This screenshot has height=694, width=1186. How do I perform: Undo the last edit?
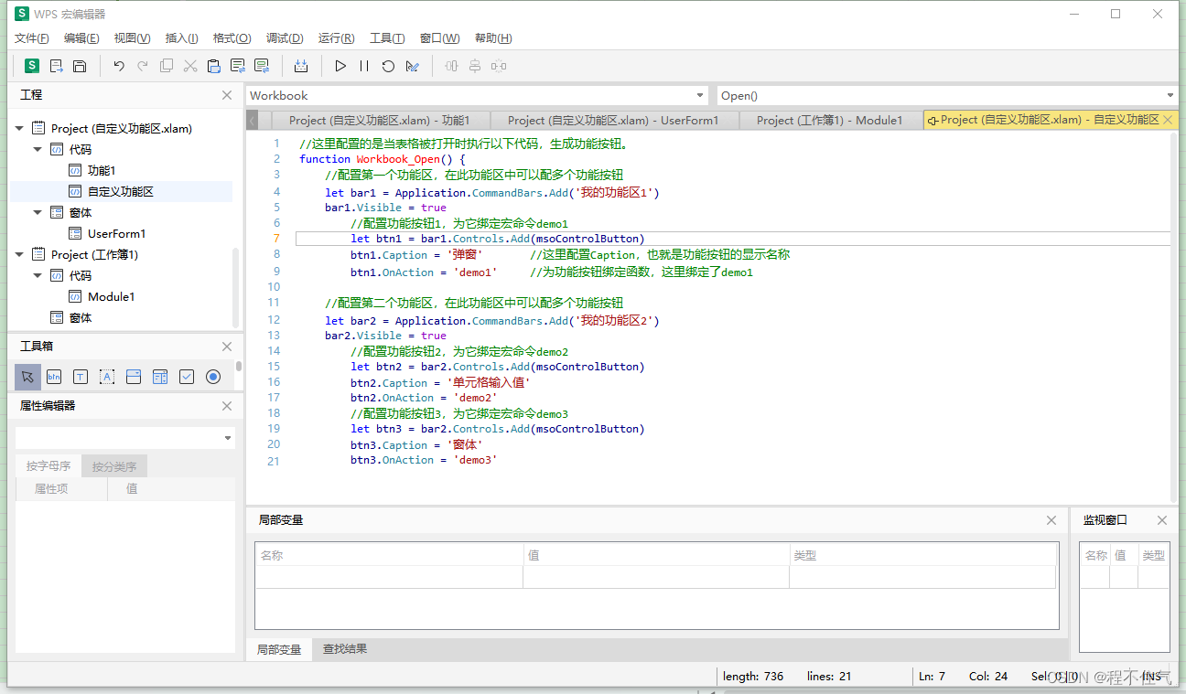tap(118, 65)
